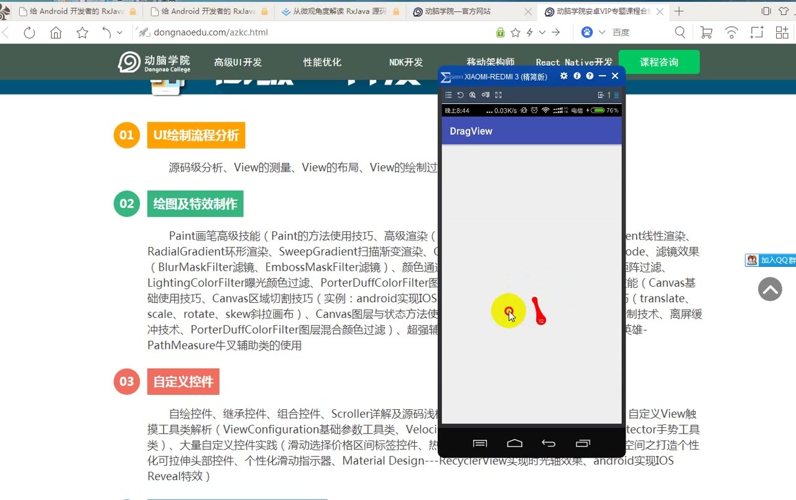Switch to 从微观角度解读 RxJava 源码 tab
Viewport: 796px width, 500px height.
pos(340,11)
